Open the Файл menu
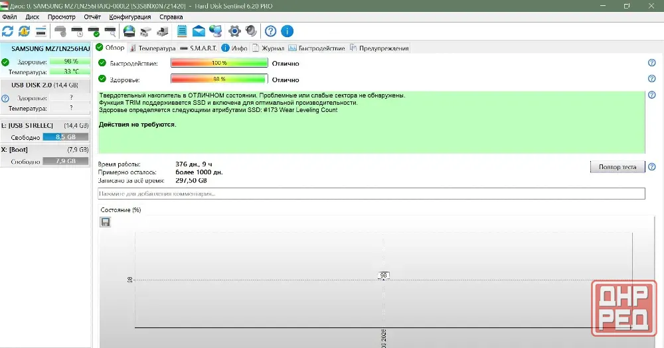The image size is (664, 348). coord(10,17)
